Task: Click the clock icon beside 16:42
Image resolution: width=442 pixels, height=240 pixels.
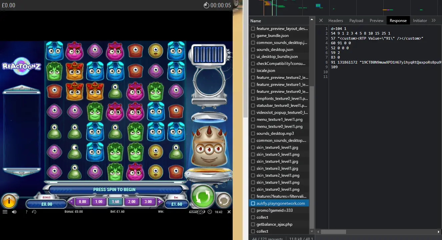Action: pos(210,212)
